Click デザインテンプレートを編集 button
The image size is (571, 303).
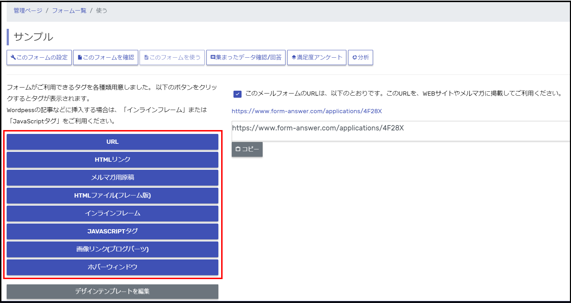(x=113, y=291)
